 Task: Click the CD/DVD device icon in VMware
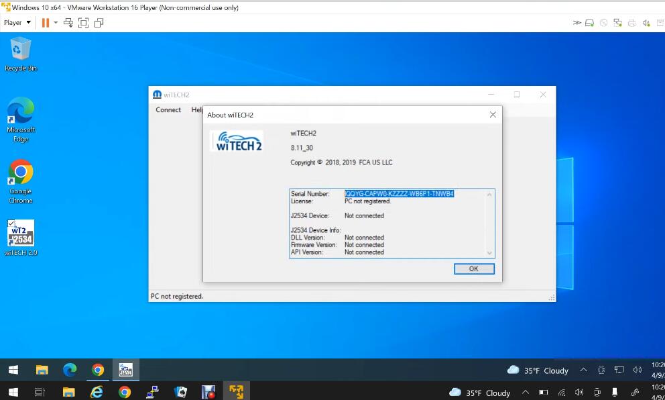(x=603, y=23)
